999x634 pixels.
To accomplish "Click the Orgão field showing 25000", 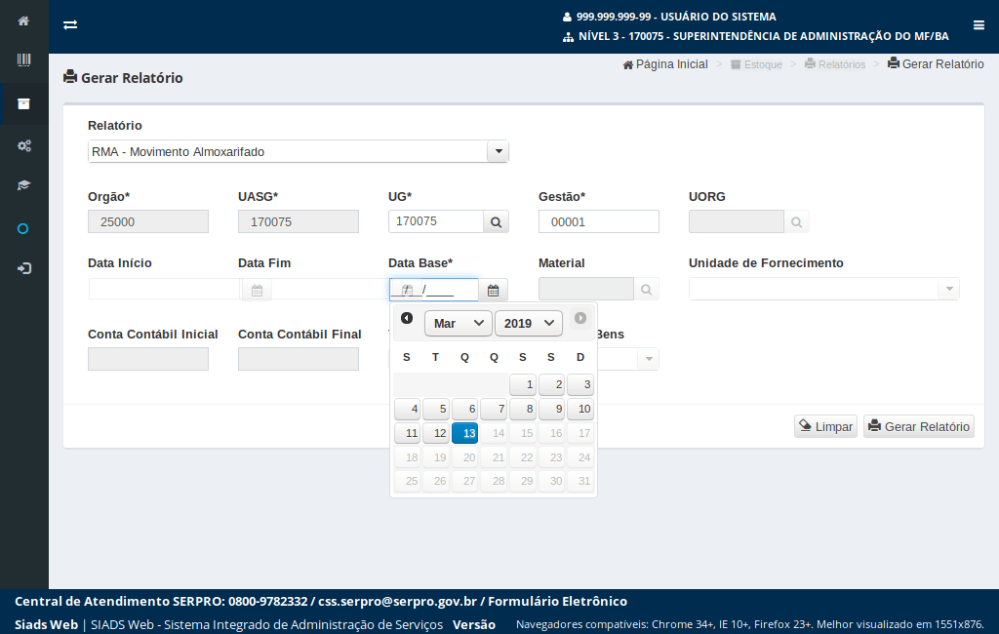I will coord(148,221).
